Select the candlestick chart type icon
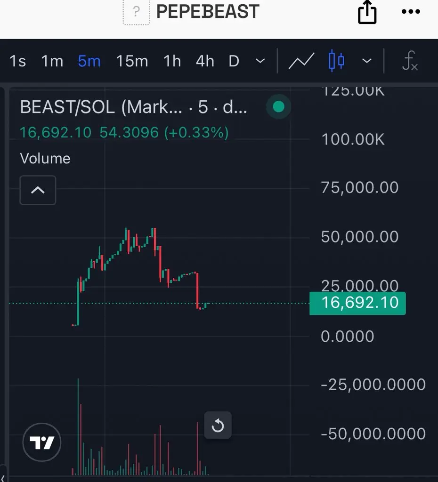438x482 pixels. [336, 61]
